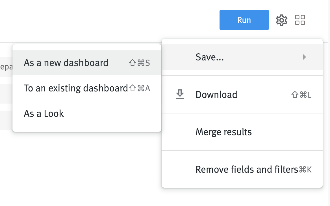Screen dimensions: 330x206
Task: Click the download-to-tray icon beside Download
Action: click(x=180, y=95)
